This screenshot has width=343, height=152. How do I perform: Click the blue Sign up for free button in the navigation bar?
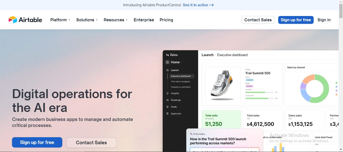point(296,20)
